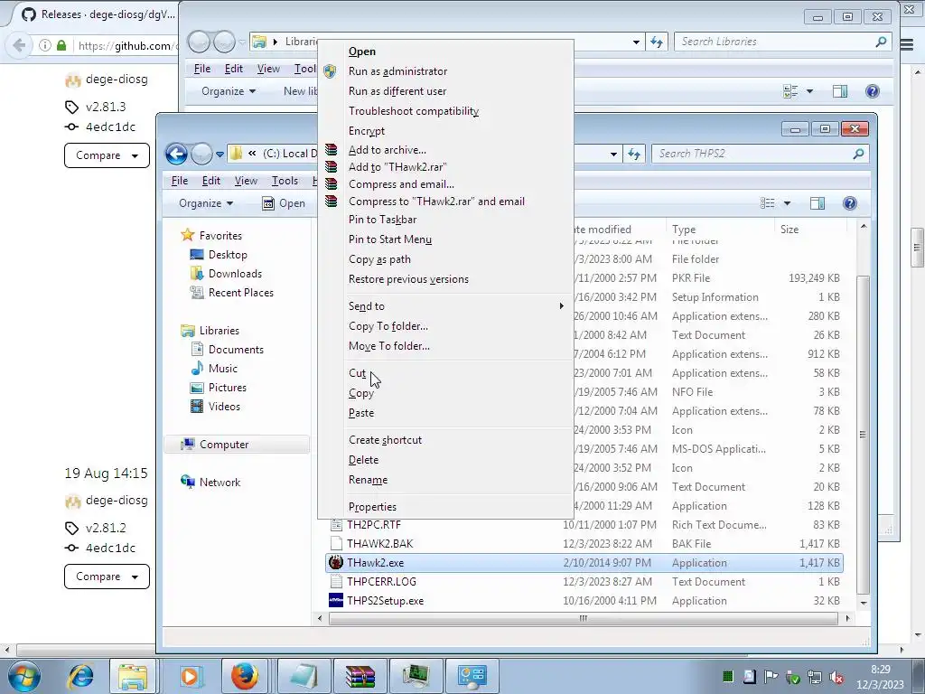Select Network in navigation pane
The height and width of the screenshot is (694, 925).
[x=220, y=483]
